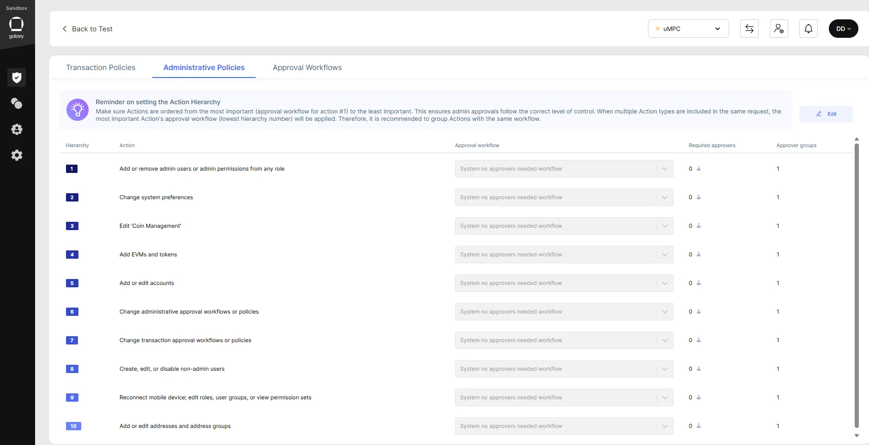This screenshot has height=445, width=869.
Task: Click 'Create, edit, or disable non-admin users' text
Action: 172,369
